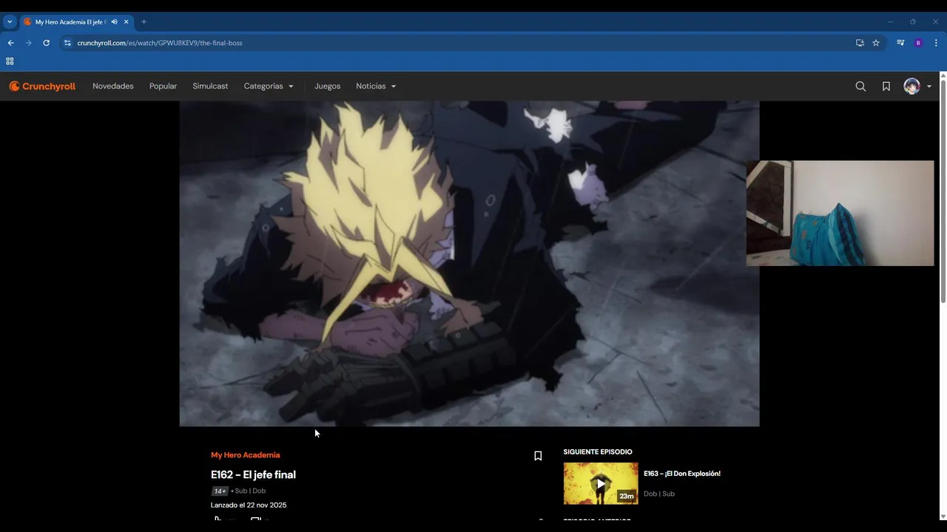
Task: Expand the account menu arrow beside avatar
Action: (x=929, y=86)
